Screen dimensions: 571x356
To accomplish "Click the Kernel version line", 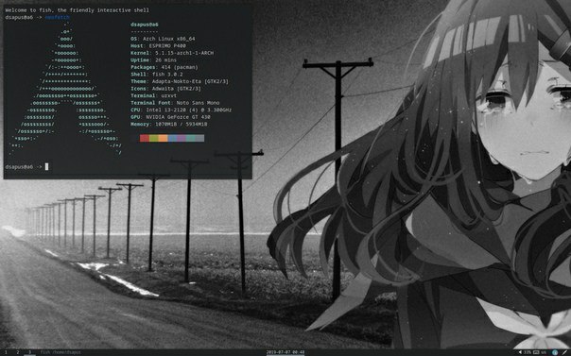I will coord(172,53).
